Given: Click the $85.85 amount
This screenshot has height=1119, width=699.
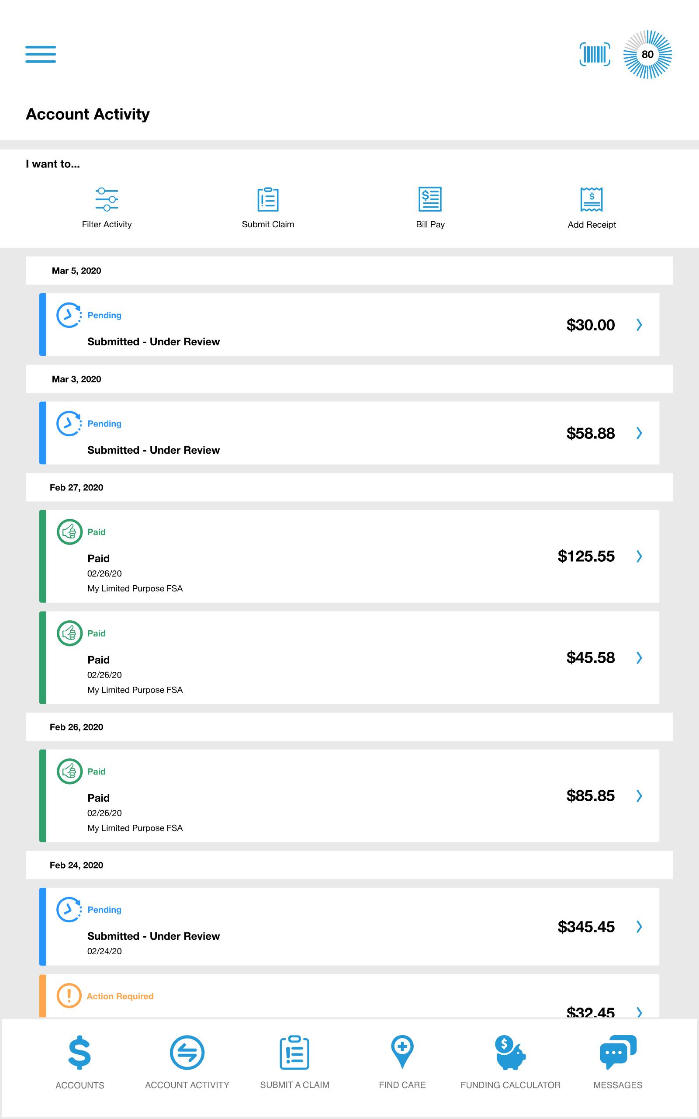Looking at the screenshot, I should (x=590, y=796).
